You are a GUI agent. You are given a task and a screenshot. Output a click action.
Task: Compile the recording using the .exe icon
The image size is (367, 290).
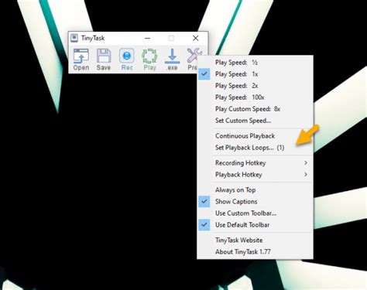pyautogui.click(x=172, y=60)
